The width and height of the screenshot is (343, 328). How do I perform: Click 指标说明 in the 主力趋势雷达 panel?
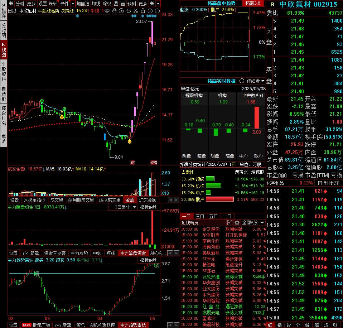pos(149,260)
